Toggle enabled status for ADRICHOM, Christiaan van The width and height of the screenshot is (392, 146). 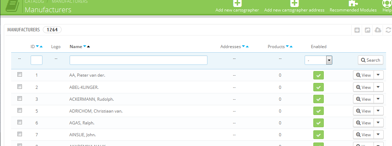(319, 111)
